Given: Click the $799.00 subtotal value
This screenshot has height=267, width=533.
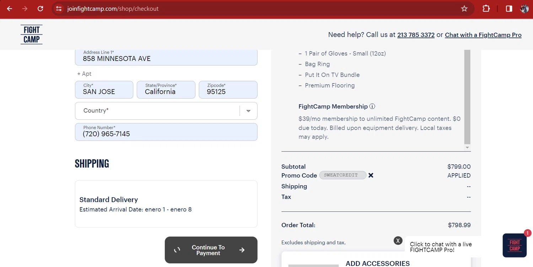Looking at the screenshot, I should (459, 166).
